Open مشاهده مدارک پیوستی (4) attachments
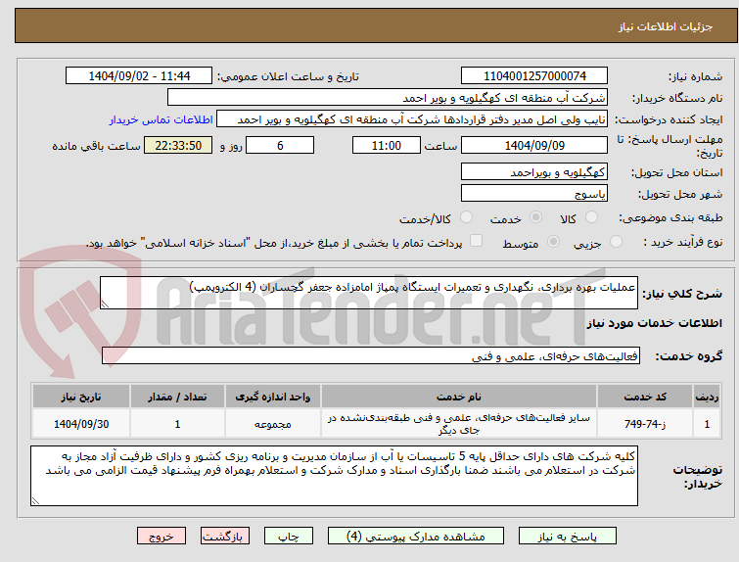Image resolution: width=739 pixels, height=562 pixels. tap(416, 537)
